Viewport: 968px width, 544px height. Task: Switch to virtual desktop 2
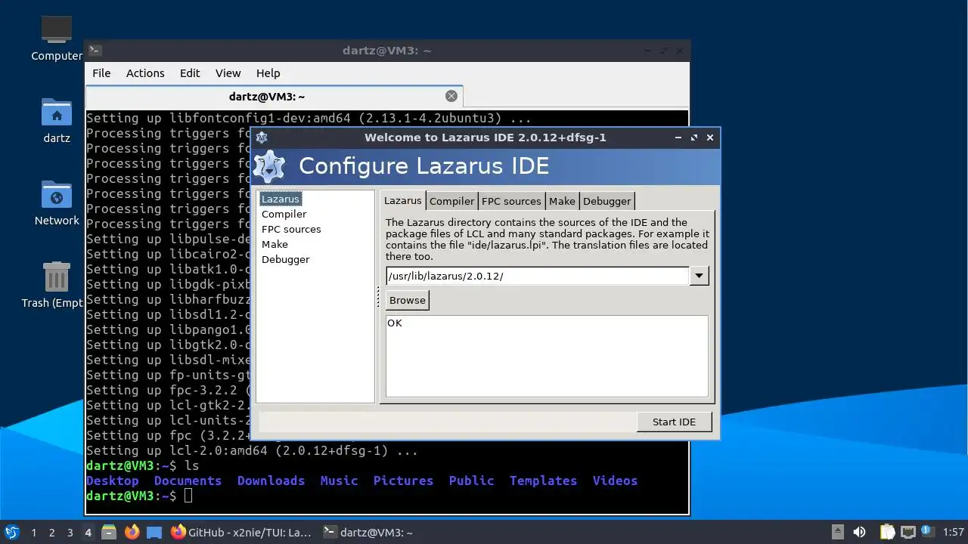pyautogui.click(x=51, y=533)
